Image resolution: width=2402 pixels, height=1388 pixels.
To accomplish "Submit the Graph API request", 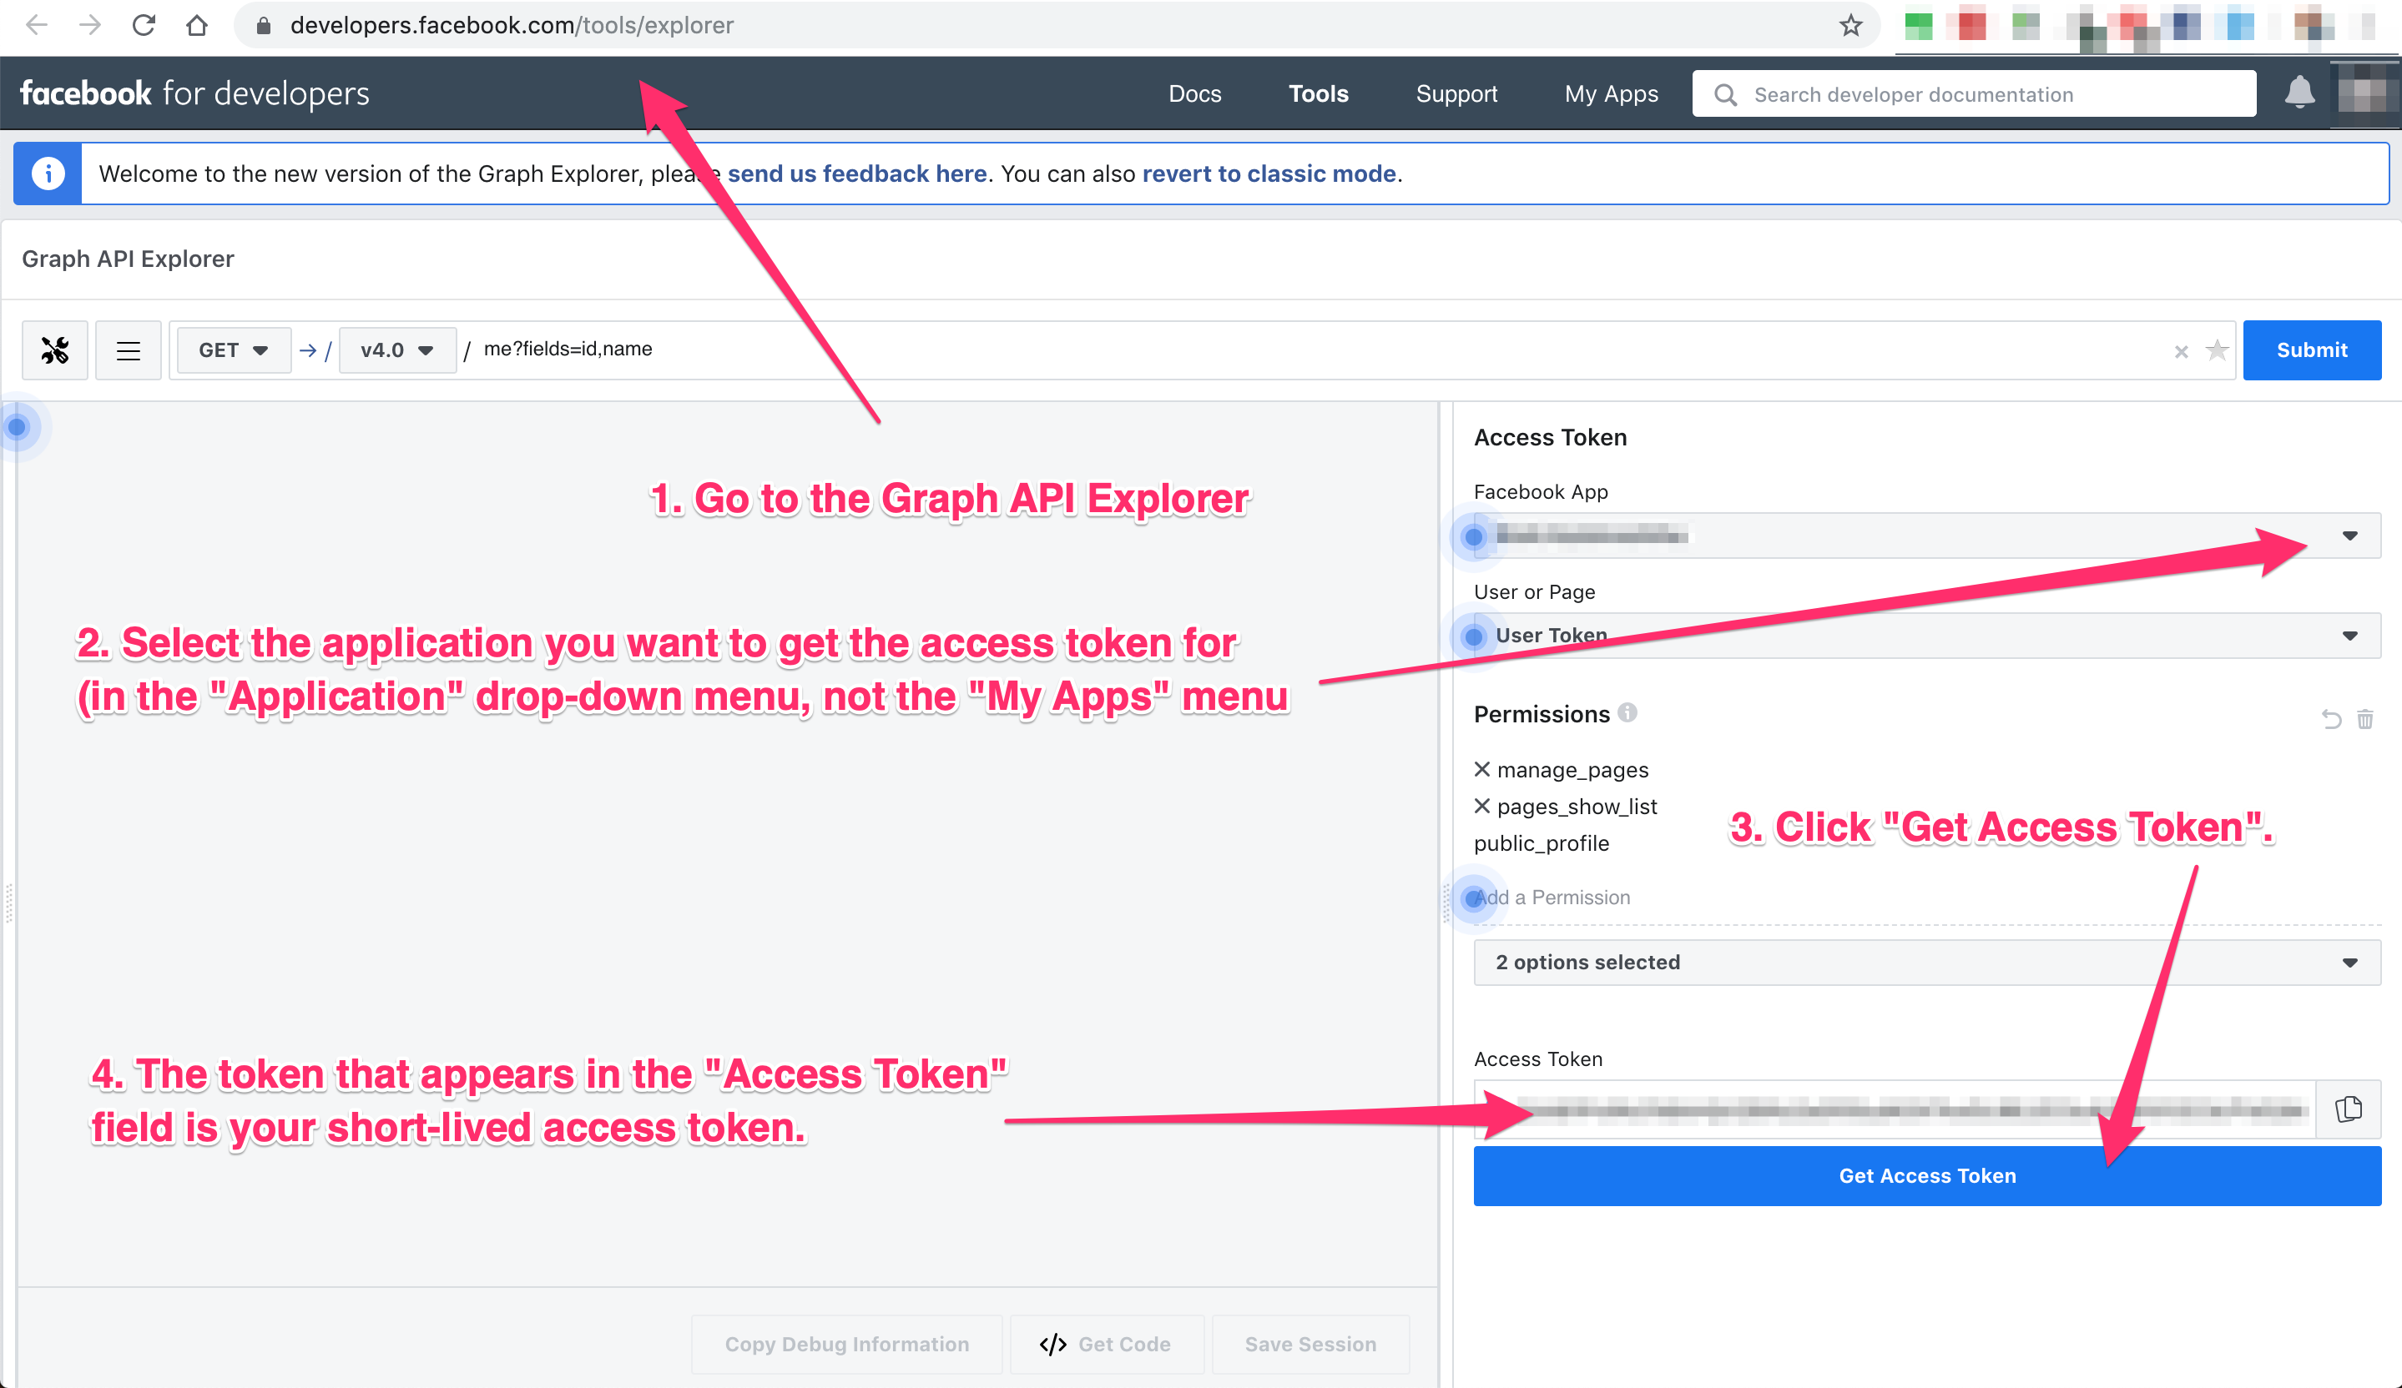I will [2312, 350].
